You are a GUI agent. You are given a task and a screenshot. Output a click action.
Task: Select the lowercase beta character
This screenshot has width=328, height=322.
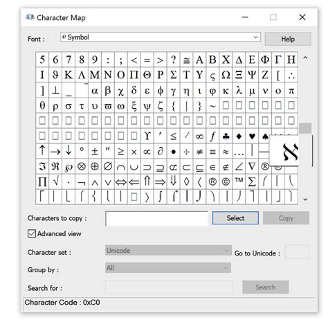(108, 91)
